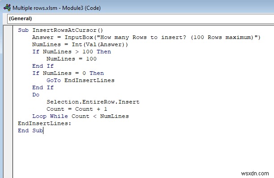The width and height of the screenshot is (274, 178).
Task: Click the 'NumLines = Int(Val(Answer))' line
Action: pos(80,44)
